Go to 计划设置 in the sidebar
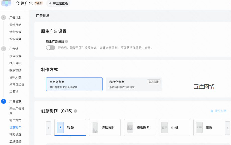Screen dimensions: 231x145 [x=15, y=32]
